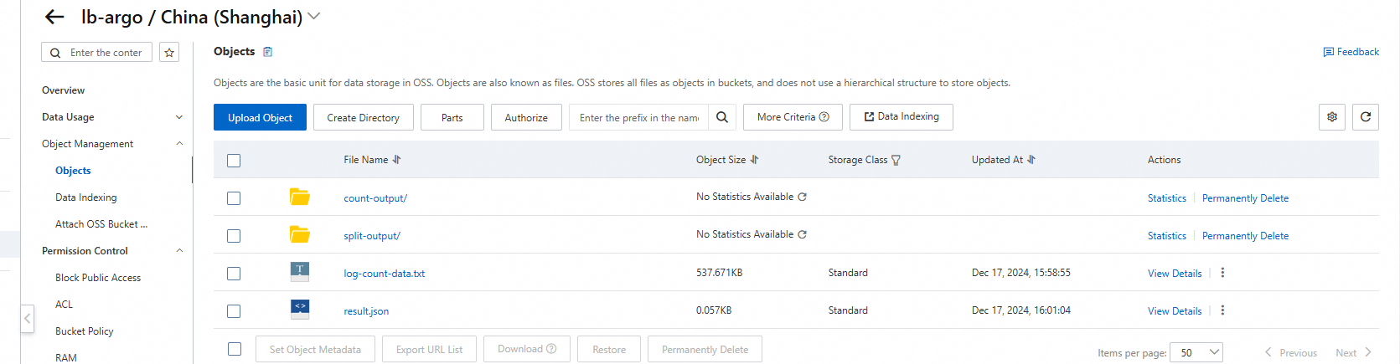Screen dimensions: 1400x364
Task: Click the result.json code file icon
Action: tap(300, 309)
